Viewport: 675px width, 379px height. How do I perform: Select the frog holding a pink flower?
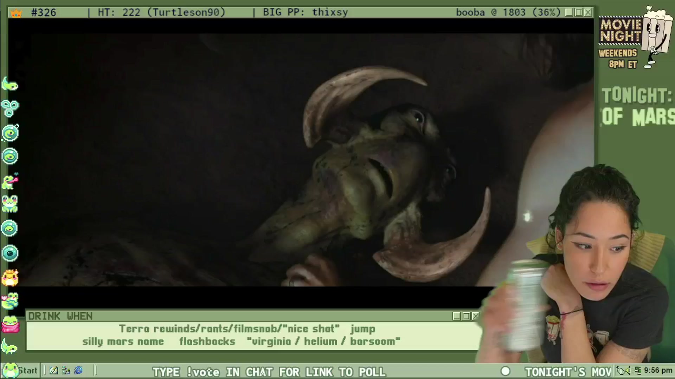coord(9,301)
